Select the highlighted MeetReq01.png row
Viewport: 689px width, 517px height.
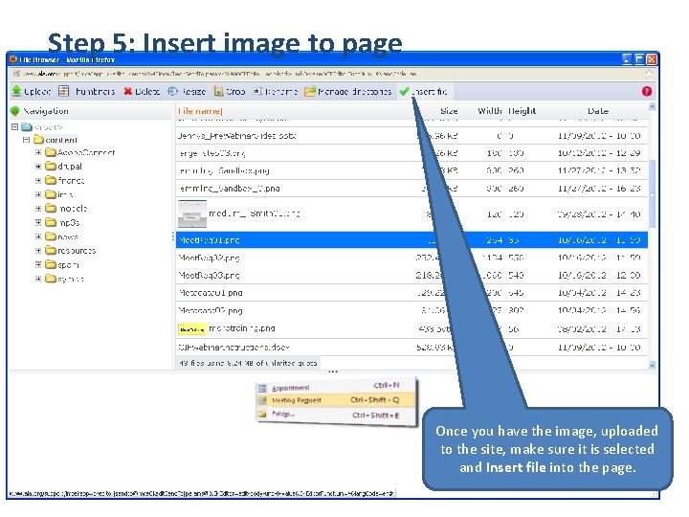point(411,240)
